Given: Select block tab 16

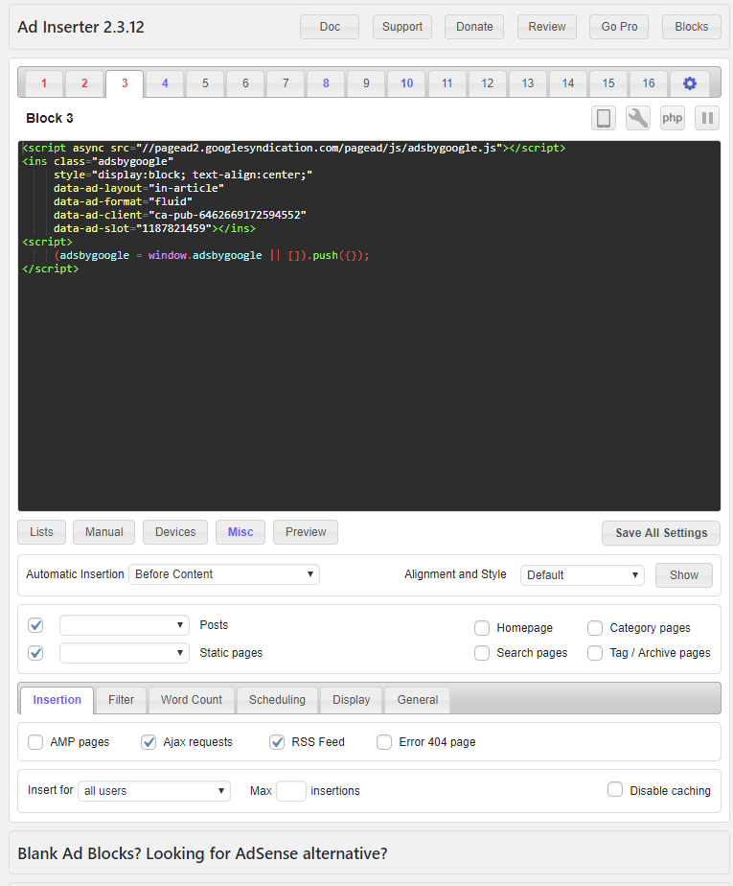Looking at the screenshot, I should click(649, 83).
